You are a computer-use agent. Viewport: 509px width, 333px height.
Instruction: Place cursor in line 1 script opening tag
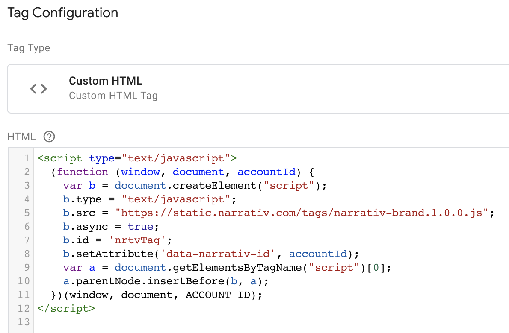(x=137, y=158)
